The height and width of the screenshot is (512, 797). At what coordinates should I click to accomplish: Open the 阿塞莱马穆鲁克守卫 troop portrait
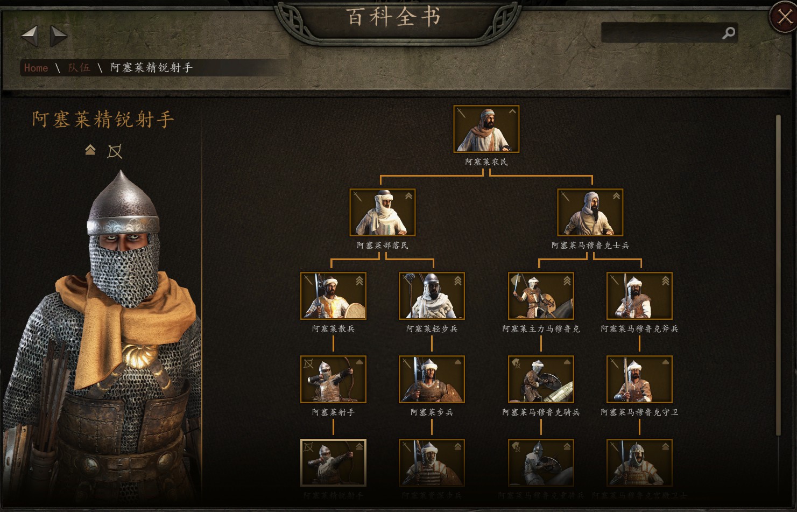pos(639,379)
